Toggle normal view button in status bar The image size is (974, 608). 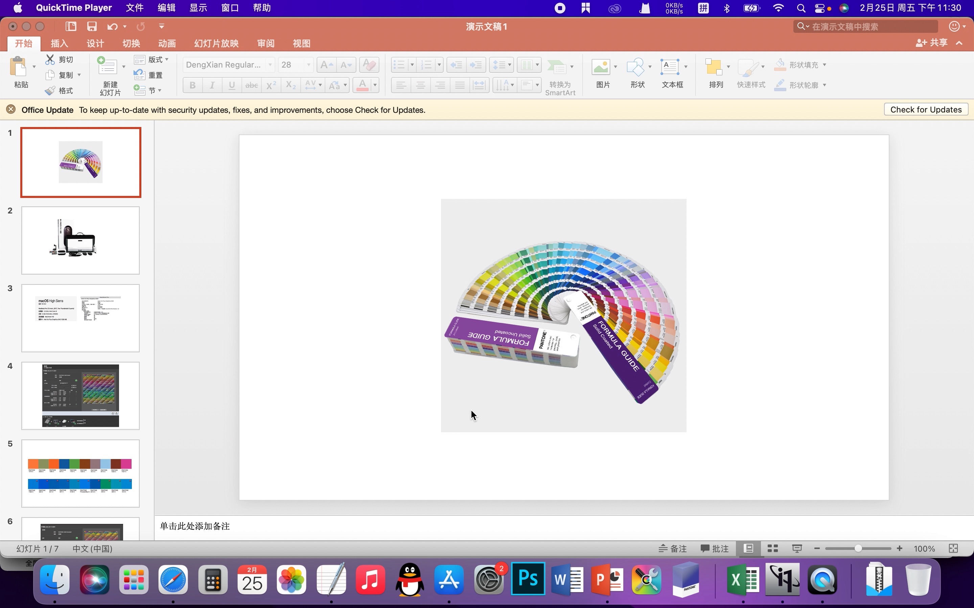click(x=749, y=549)
